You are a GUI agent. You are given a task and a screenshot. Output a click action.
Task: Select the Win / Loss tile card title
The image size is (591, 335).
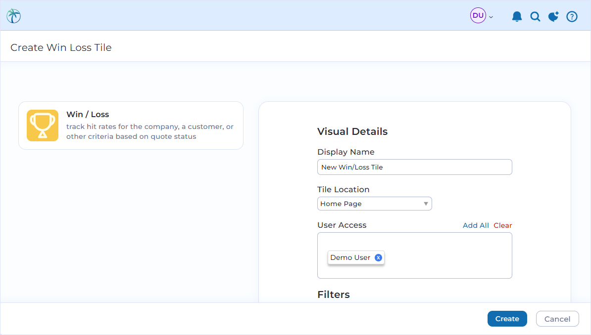point(88,114)
